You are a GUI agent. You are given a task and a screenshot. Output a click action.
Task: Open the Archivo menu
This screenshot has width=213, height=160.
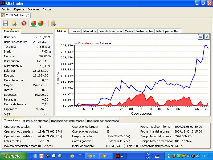[6, 9]
